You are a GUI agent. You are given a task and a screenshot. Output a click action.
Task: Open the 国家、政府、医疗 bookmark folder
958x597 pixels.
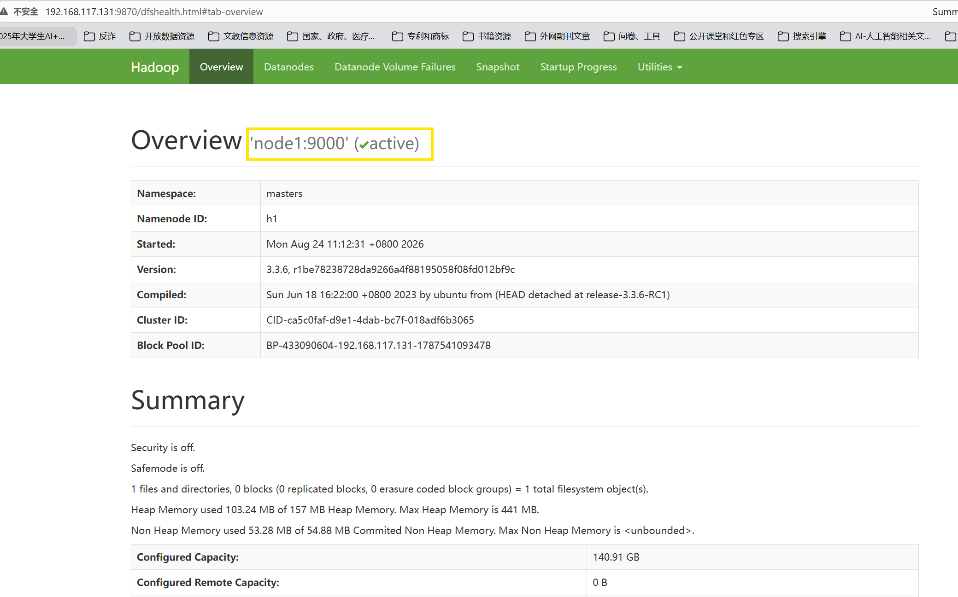point(331,36)
